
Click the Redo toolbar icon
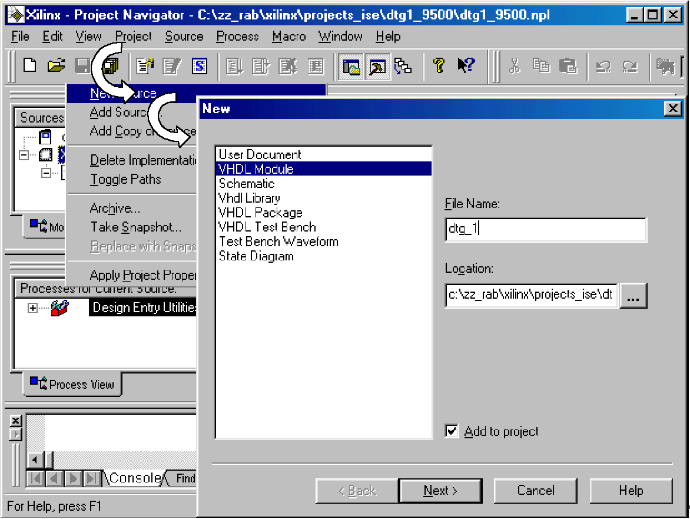click(630, 66)
